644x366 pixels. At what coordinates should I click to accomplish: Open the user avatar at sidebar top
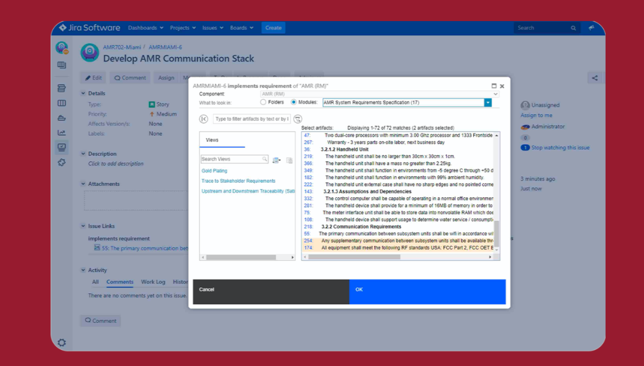coord(62,48)
